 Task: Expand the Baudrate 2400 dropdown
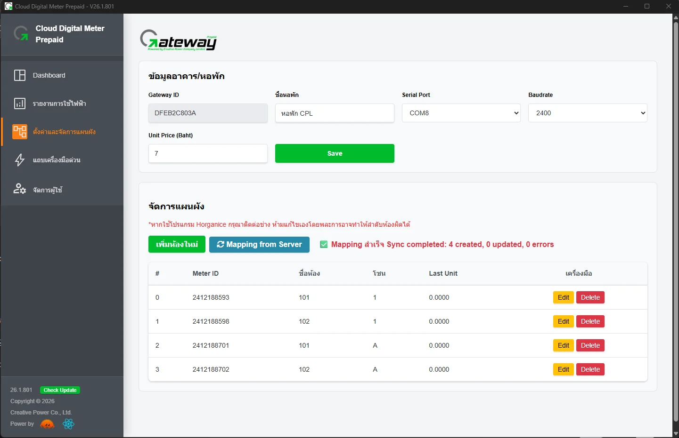pos(588,113)
